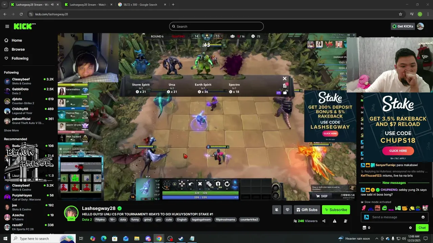Click the address bar URL
The image size is (433, 243).
coord(51,14)
